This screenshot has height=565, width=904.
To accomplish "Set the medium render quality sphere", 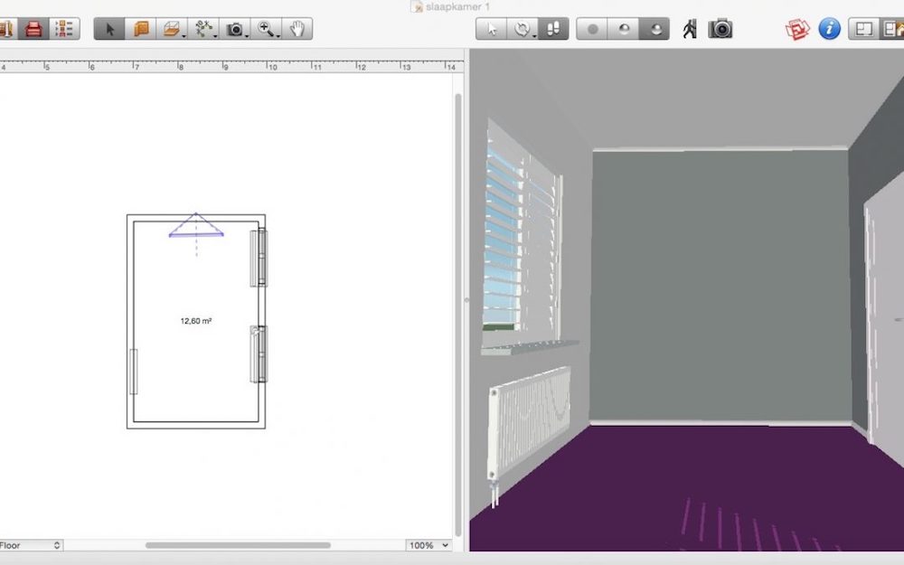I will click(x=623, y=29).
